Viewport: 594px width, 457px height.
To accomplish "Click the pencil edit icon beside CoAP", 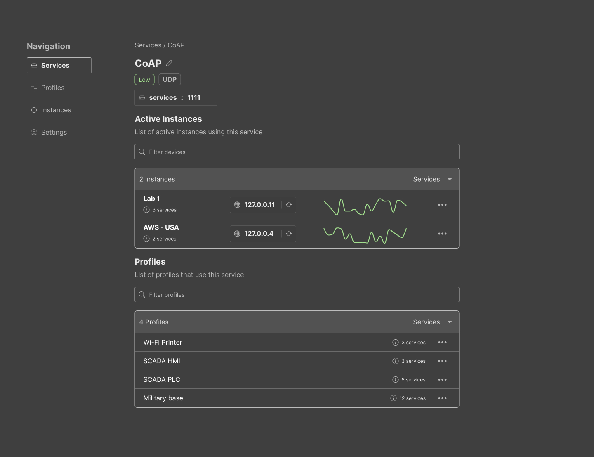I will (169, 64).
